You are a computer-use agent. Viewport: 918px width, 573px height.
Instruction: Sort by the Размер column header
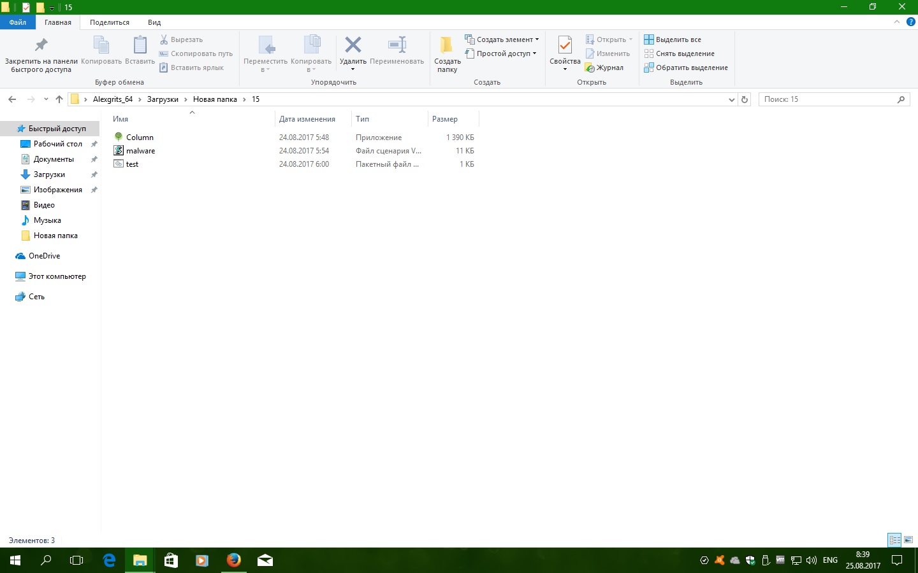[445, 119]
